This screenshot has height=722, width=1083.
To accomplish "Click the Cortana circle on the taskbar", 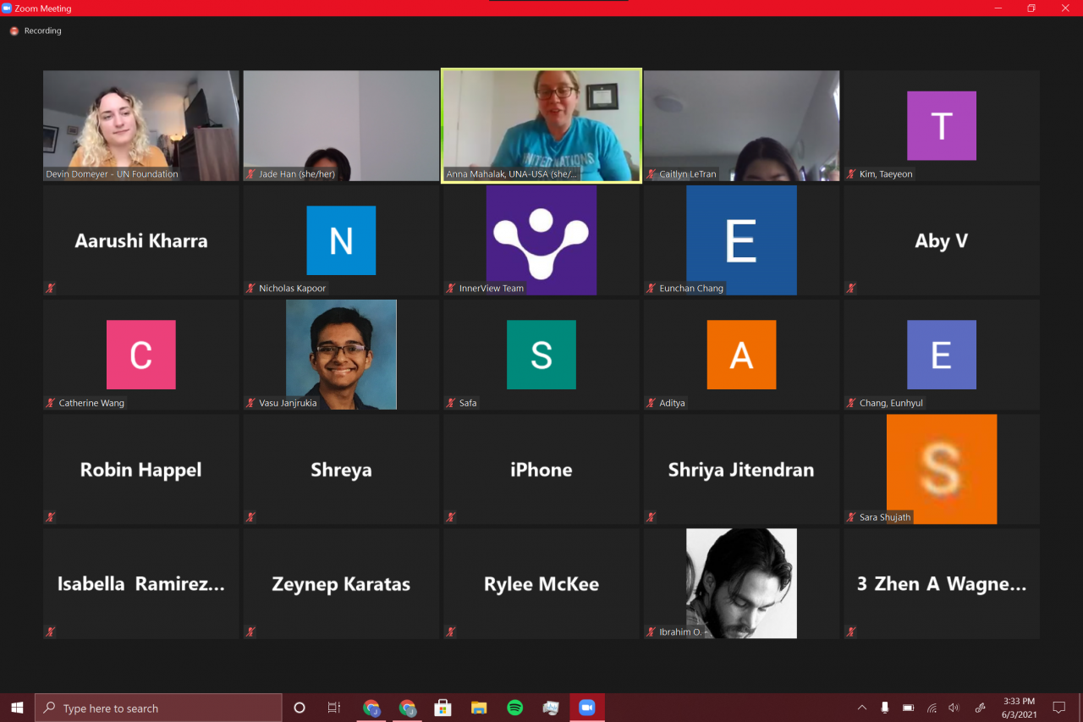I will click(299, 708).
